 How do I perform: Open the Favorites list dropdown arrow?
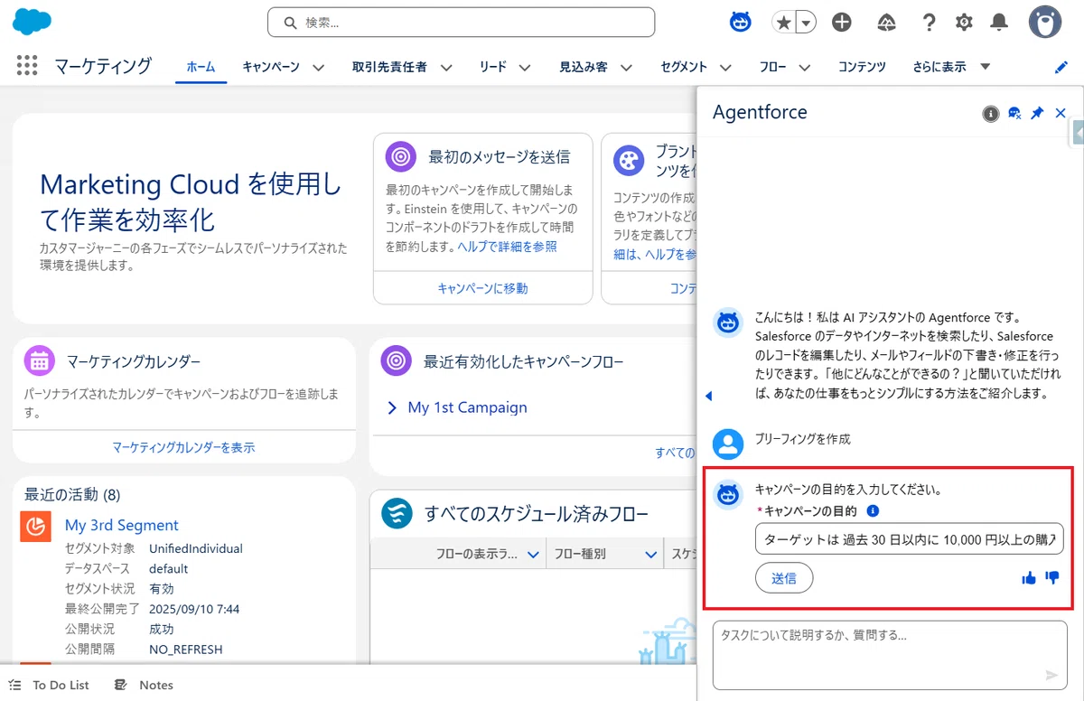(x=806, y=23)
